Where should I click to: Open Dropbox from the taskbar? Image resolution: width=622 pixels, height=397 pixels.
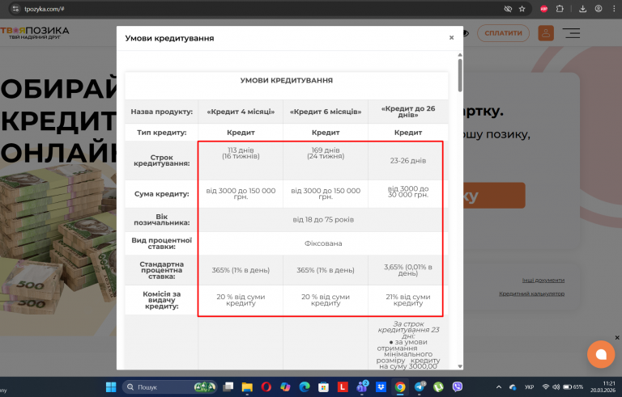tap(381, 386)
